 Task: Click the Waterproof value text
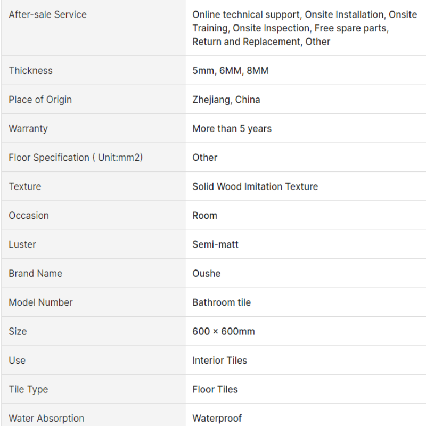tap(217, 419)
